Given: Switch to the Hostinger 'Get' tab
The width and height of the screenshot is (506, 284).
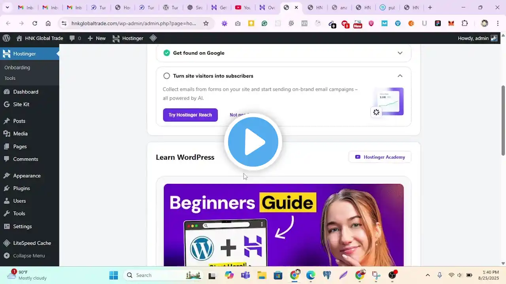Looking at the screenshot, I should point(219,7).
